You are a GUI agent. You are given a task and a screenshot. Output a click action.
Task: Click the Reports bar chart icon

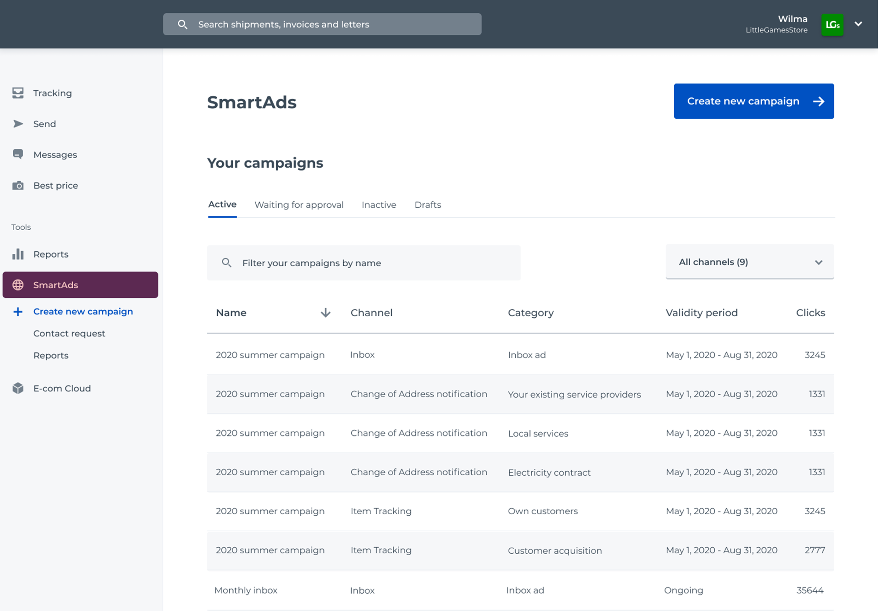click(x=18, y=254)
